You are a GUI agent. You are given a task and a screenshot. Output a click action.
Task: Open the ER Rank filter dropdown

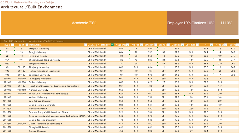click(x=169, y=45)
